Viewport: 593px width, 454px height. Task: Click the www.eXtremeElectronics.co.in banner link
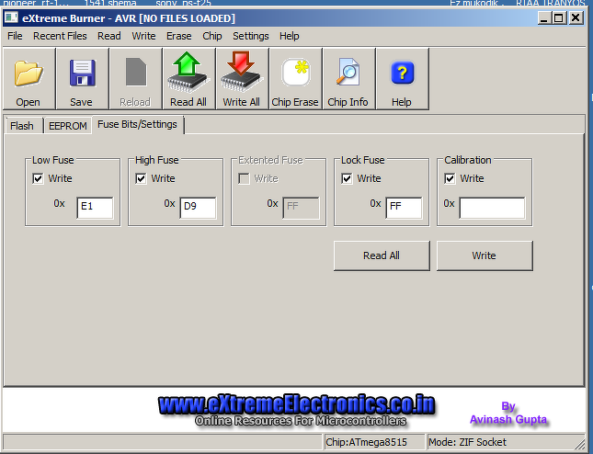297,404
